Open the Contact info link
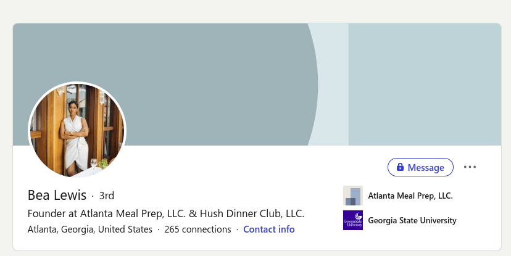 pyautogui.click(x=268, y=229)
